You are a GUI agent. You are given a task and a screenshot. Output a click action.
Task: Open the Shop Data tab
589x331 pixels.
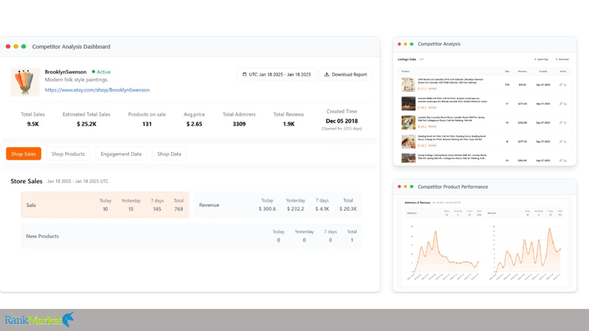(169, 154)
